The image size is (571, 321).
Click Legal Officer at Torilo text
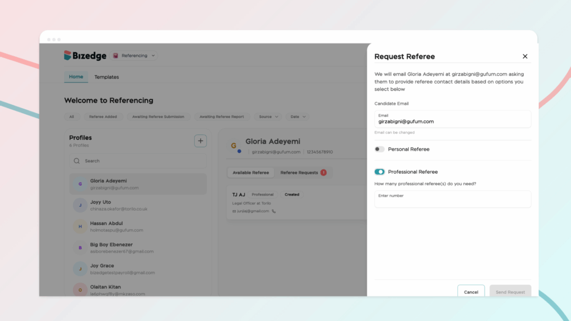(251, 203)
